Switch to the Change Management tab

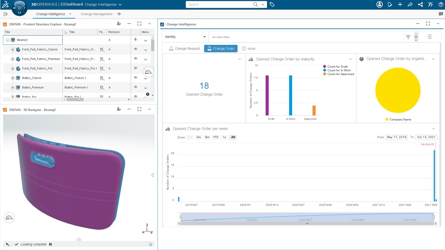tap(96, 14)
